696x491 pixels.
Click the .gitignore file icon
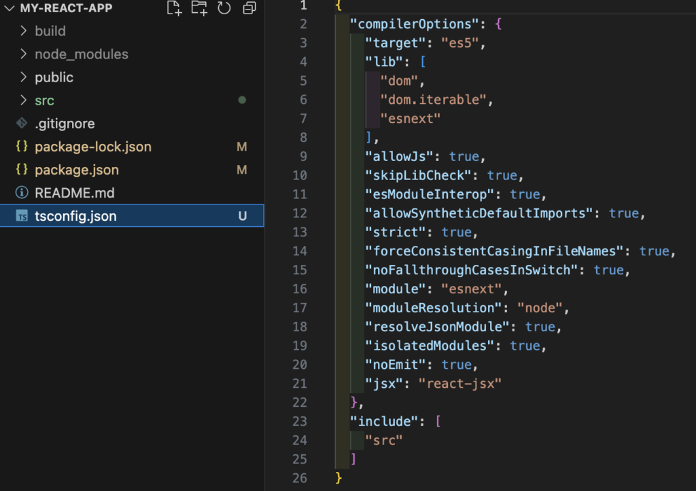(x=22, y=123)
